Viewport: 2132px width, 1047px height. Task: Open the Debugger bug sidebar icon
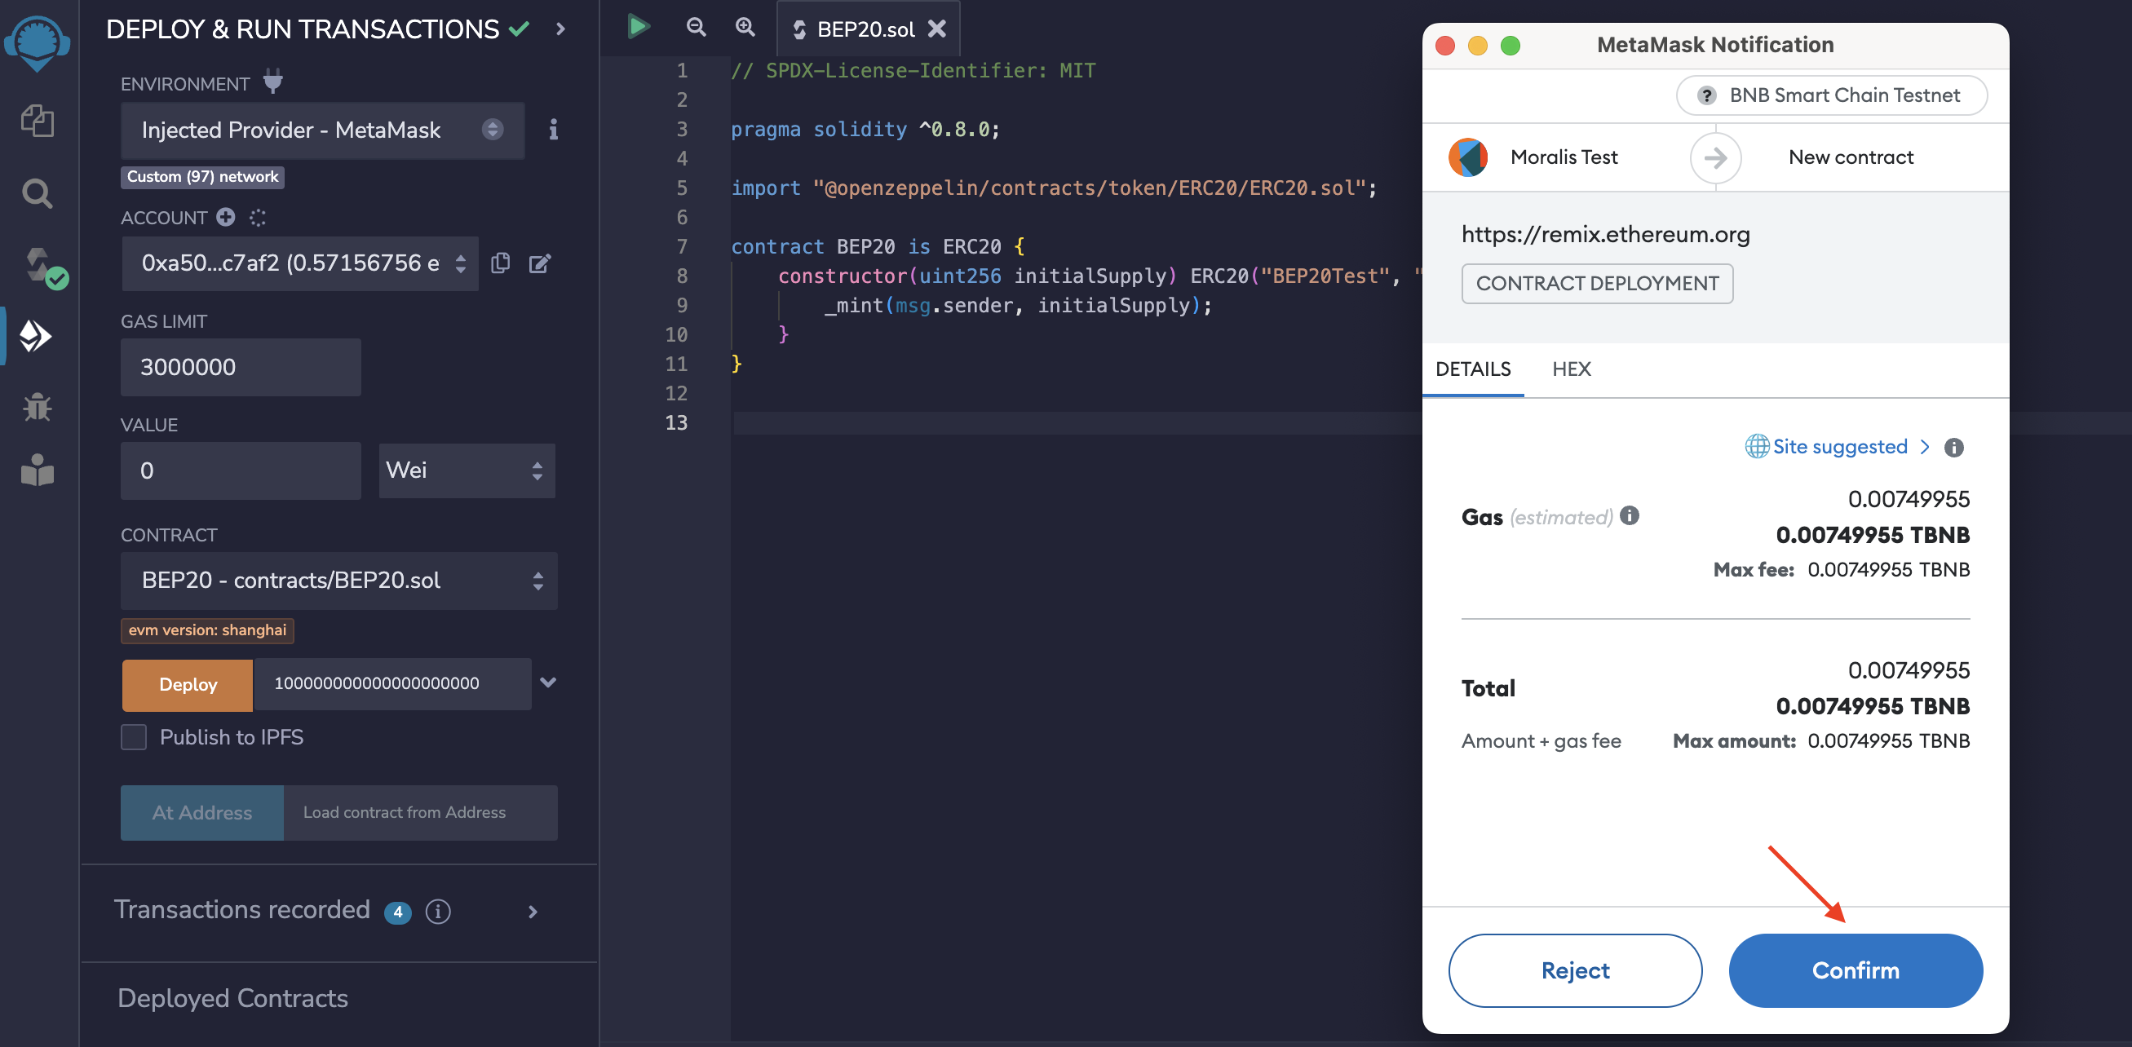point(38,406)
